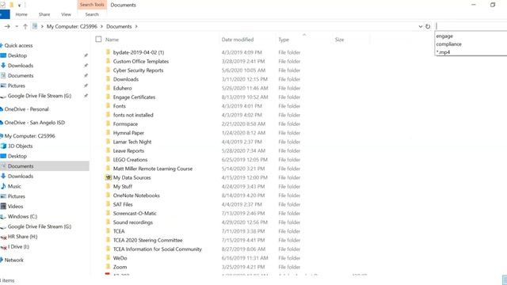
Task: Toggle the select-all checkbox in header
Action: (98, 40)
